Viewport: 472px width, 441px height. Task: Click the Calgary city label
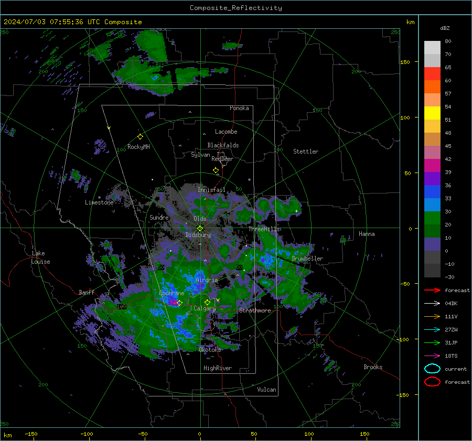click(205, 308)
